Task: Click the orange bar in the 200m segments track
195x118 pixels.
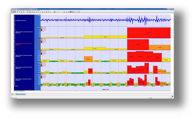Action: click(x=88, y=59)
